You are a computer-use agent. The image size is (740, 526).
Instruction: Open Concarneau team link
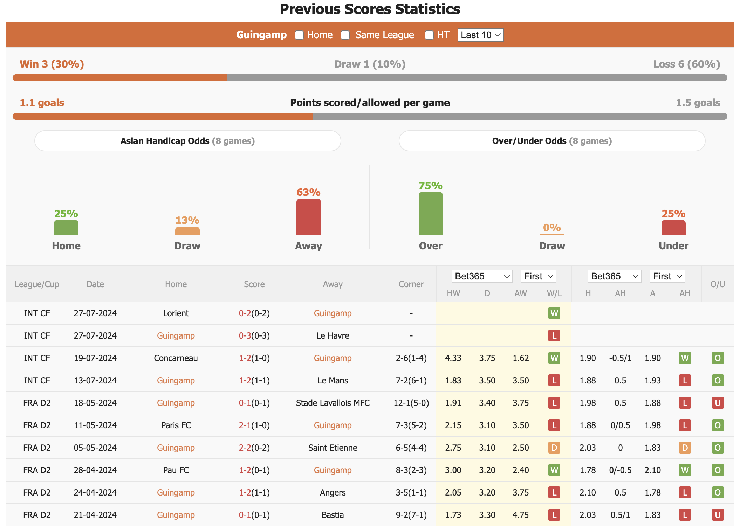pyautogui.click(x=176, y=358)
